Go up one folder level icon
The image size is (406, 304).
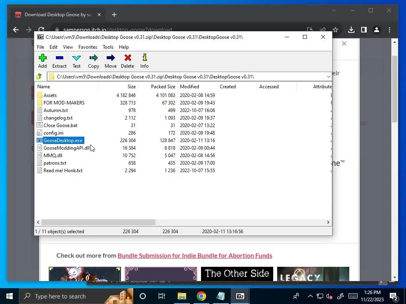[x=39, y=76]
